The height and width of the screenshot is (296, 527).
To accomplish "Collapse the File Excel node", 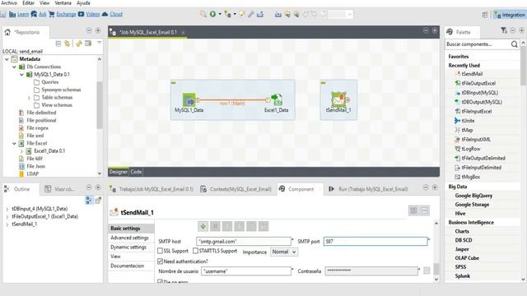I will 14,143.
